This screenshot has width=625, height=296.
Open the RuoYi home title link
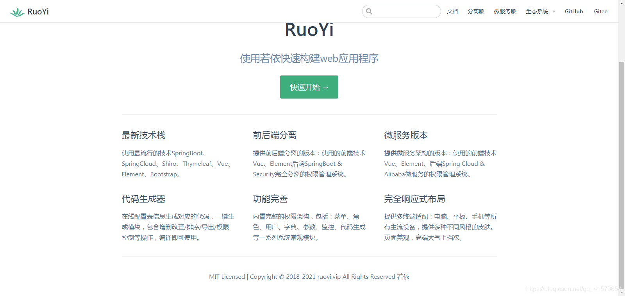tap(38, 12)
